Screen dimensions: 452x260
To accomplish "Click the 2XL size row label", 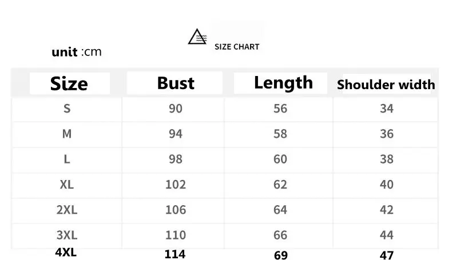I will [x=67, y=210].
